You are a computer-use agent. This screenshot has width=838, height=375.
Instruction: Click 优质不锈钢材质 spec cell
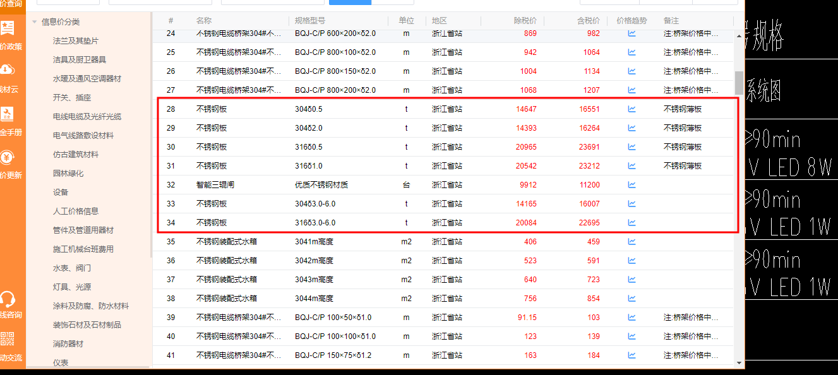point(321,185)
